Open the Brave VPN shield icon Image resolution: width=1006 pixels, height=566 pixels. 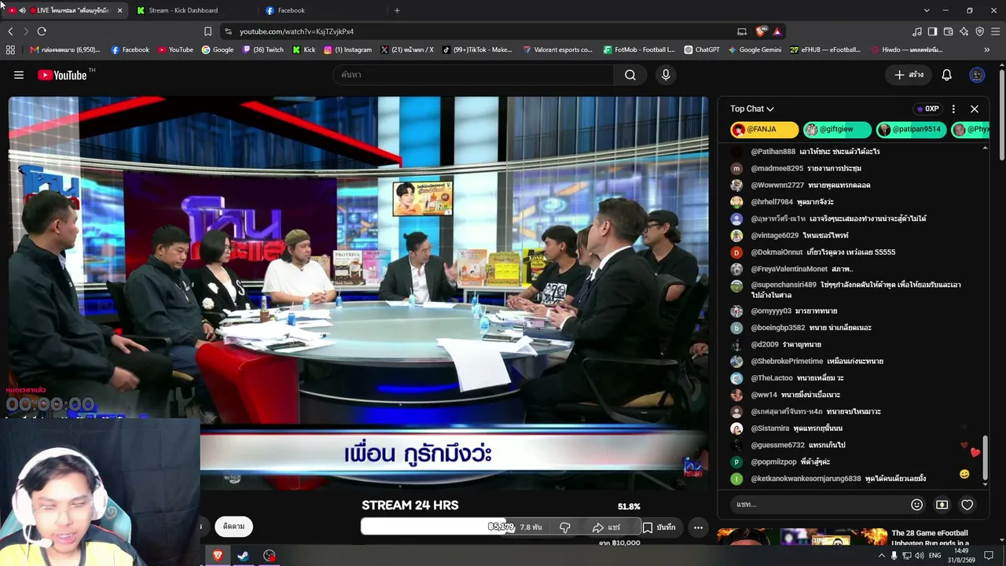979,31
